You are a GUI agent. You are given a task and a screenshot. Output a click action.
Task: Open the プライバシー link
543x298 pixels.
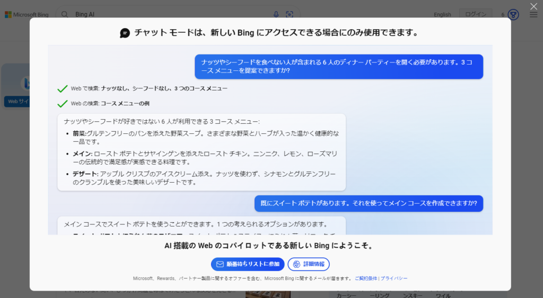[x=394, y=278]
